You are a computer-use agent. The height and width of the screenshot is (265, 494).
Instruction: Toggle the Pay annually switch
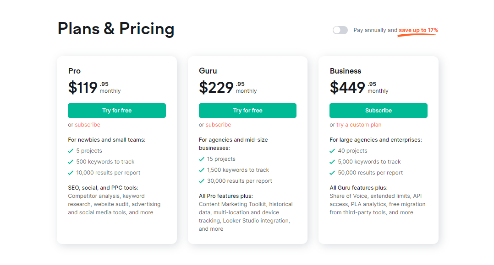click(340, 30)
